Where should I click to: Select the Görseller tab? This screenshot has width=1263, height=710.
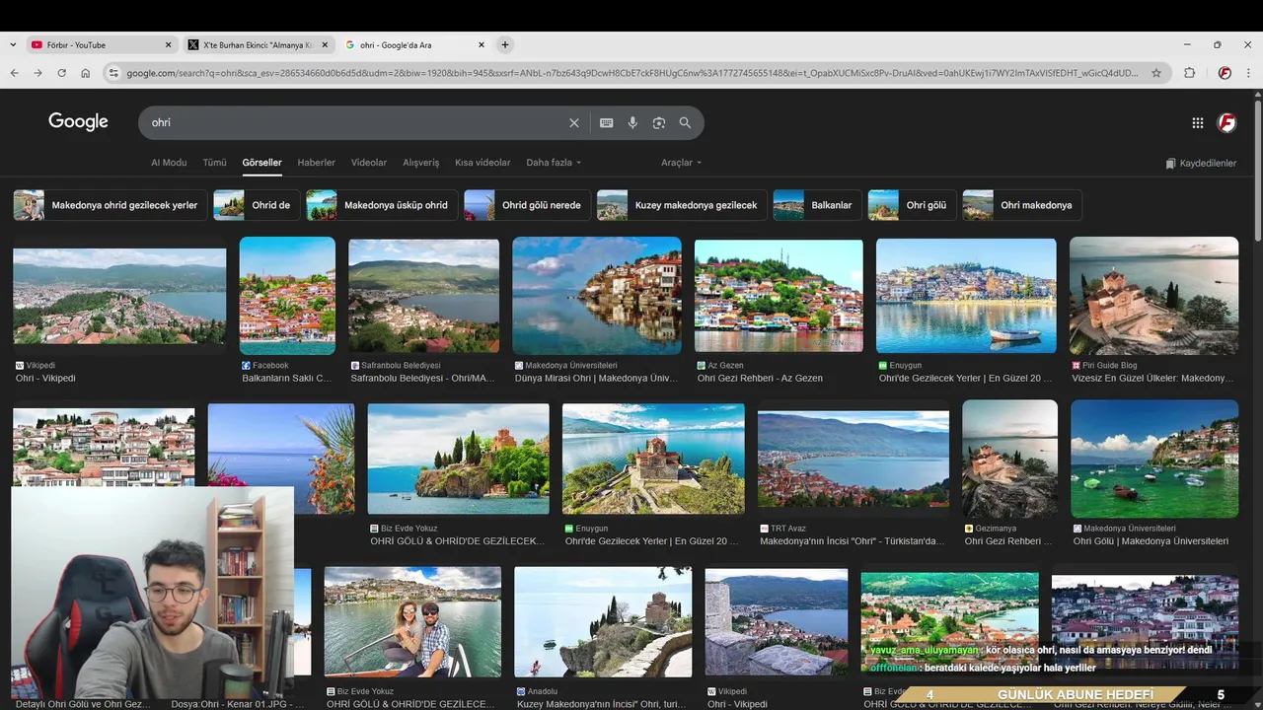click(262, 163)
